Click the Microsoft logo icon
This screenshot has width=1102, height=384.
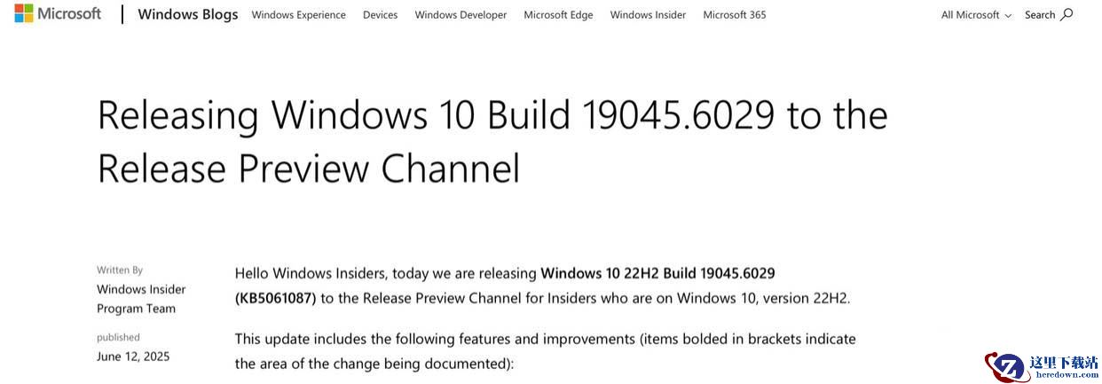24,13
